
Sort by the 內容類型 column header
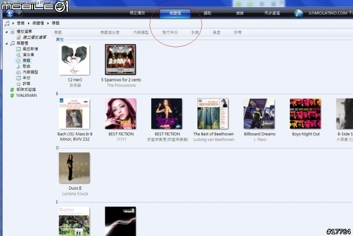click(x=146, y=32)
